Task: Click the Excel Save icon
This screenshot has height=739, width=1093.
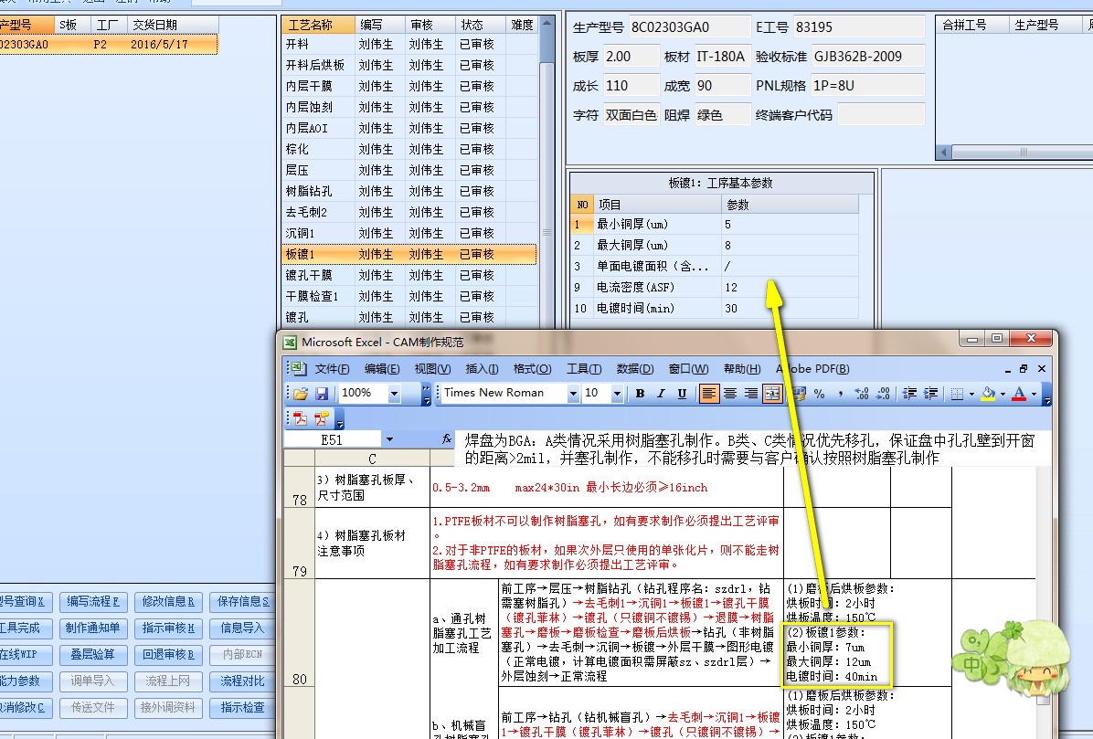Action: pyautogui.click(x=322, y=394)
